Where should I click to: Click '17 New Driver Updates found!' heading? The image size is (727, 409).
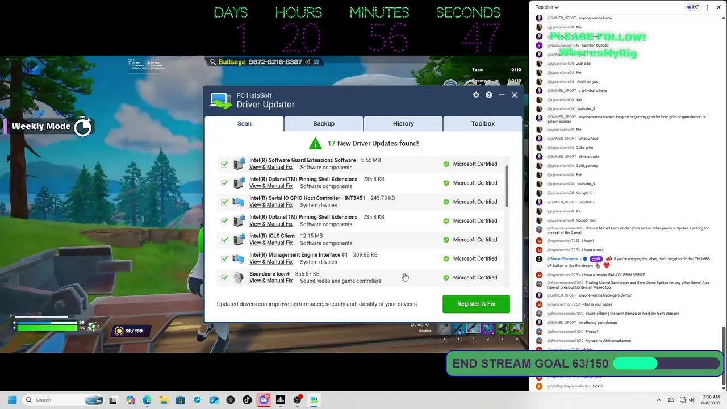(x=373, y=144)
